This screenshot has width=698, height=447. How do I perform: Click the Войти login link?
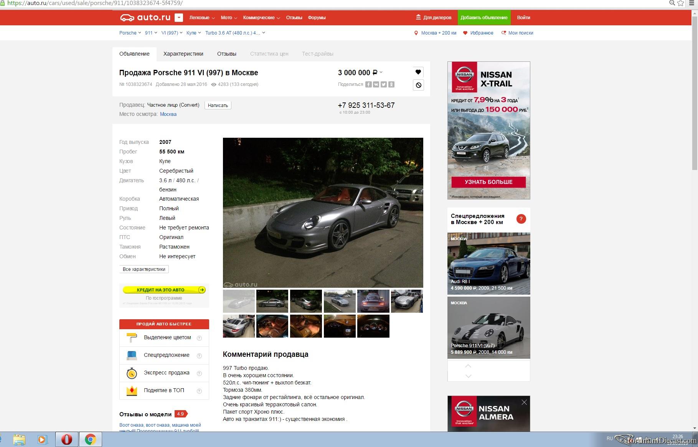pyautogui.click(x=523, y=18)
